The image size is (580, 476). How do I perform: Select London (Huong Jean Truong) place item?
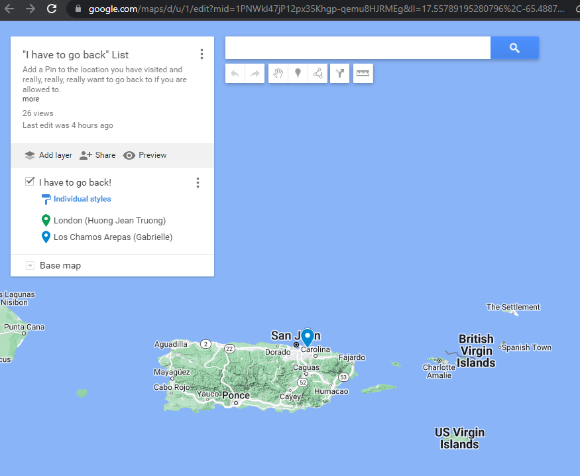point(109,221)
